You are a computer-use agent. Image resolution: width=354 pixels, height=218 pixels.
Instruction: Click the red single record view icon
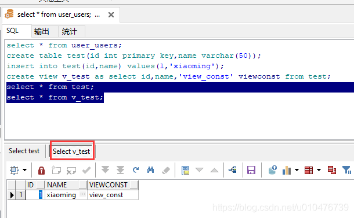coord(309,171)
